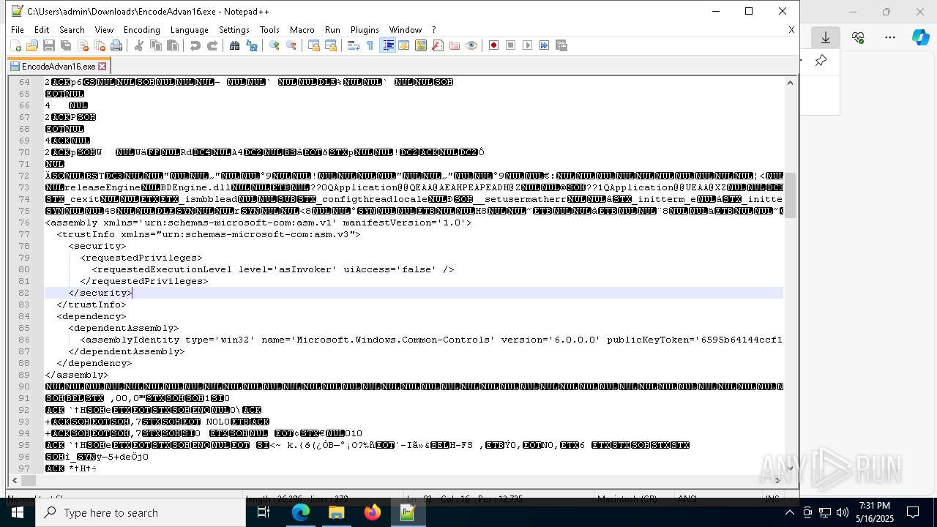The height and width of the screenshot is (527, 937).
Task: Toggle file monitoring eye icon
Action: (471, 45)
